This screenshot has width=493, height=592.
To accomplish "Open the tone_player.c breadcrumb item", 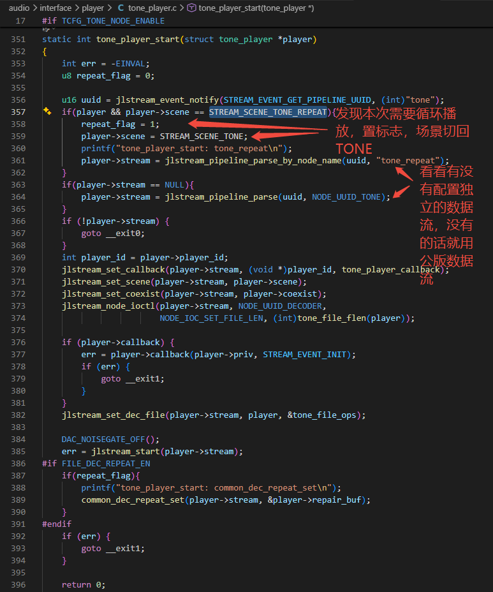I will pos(153,8).
